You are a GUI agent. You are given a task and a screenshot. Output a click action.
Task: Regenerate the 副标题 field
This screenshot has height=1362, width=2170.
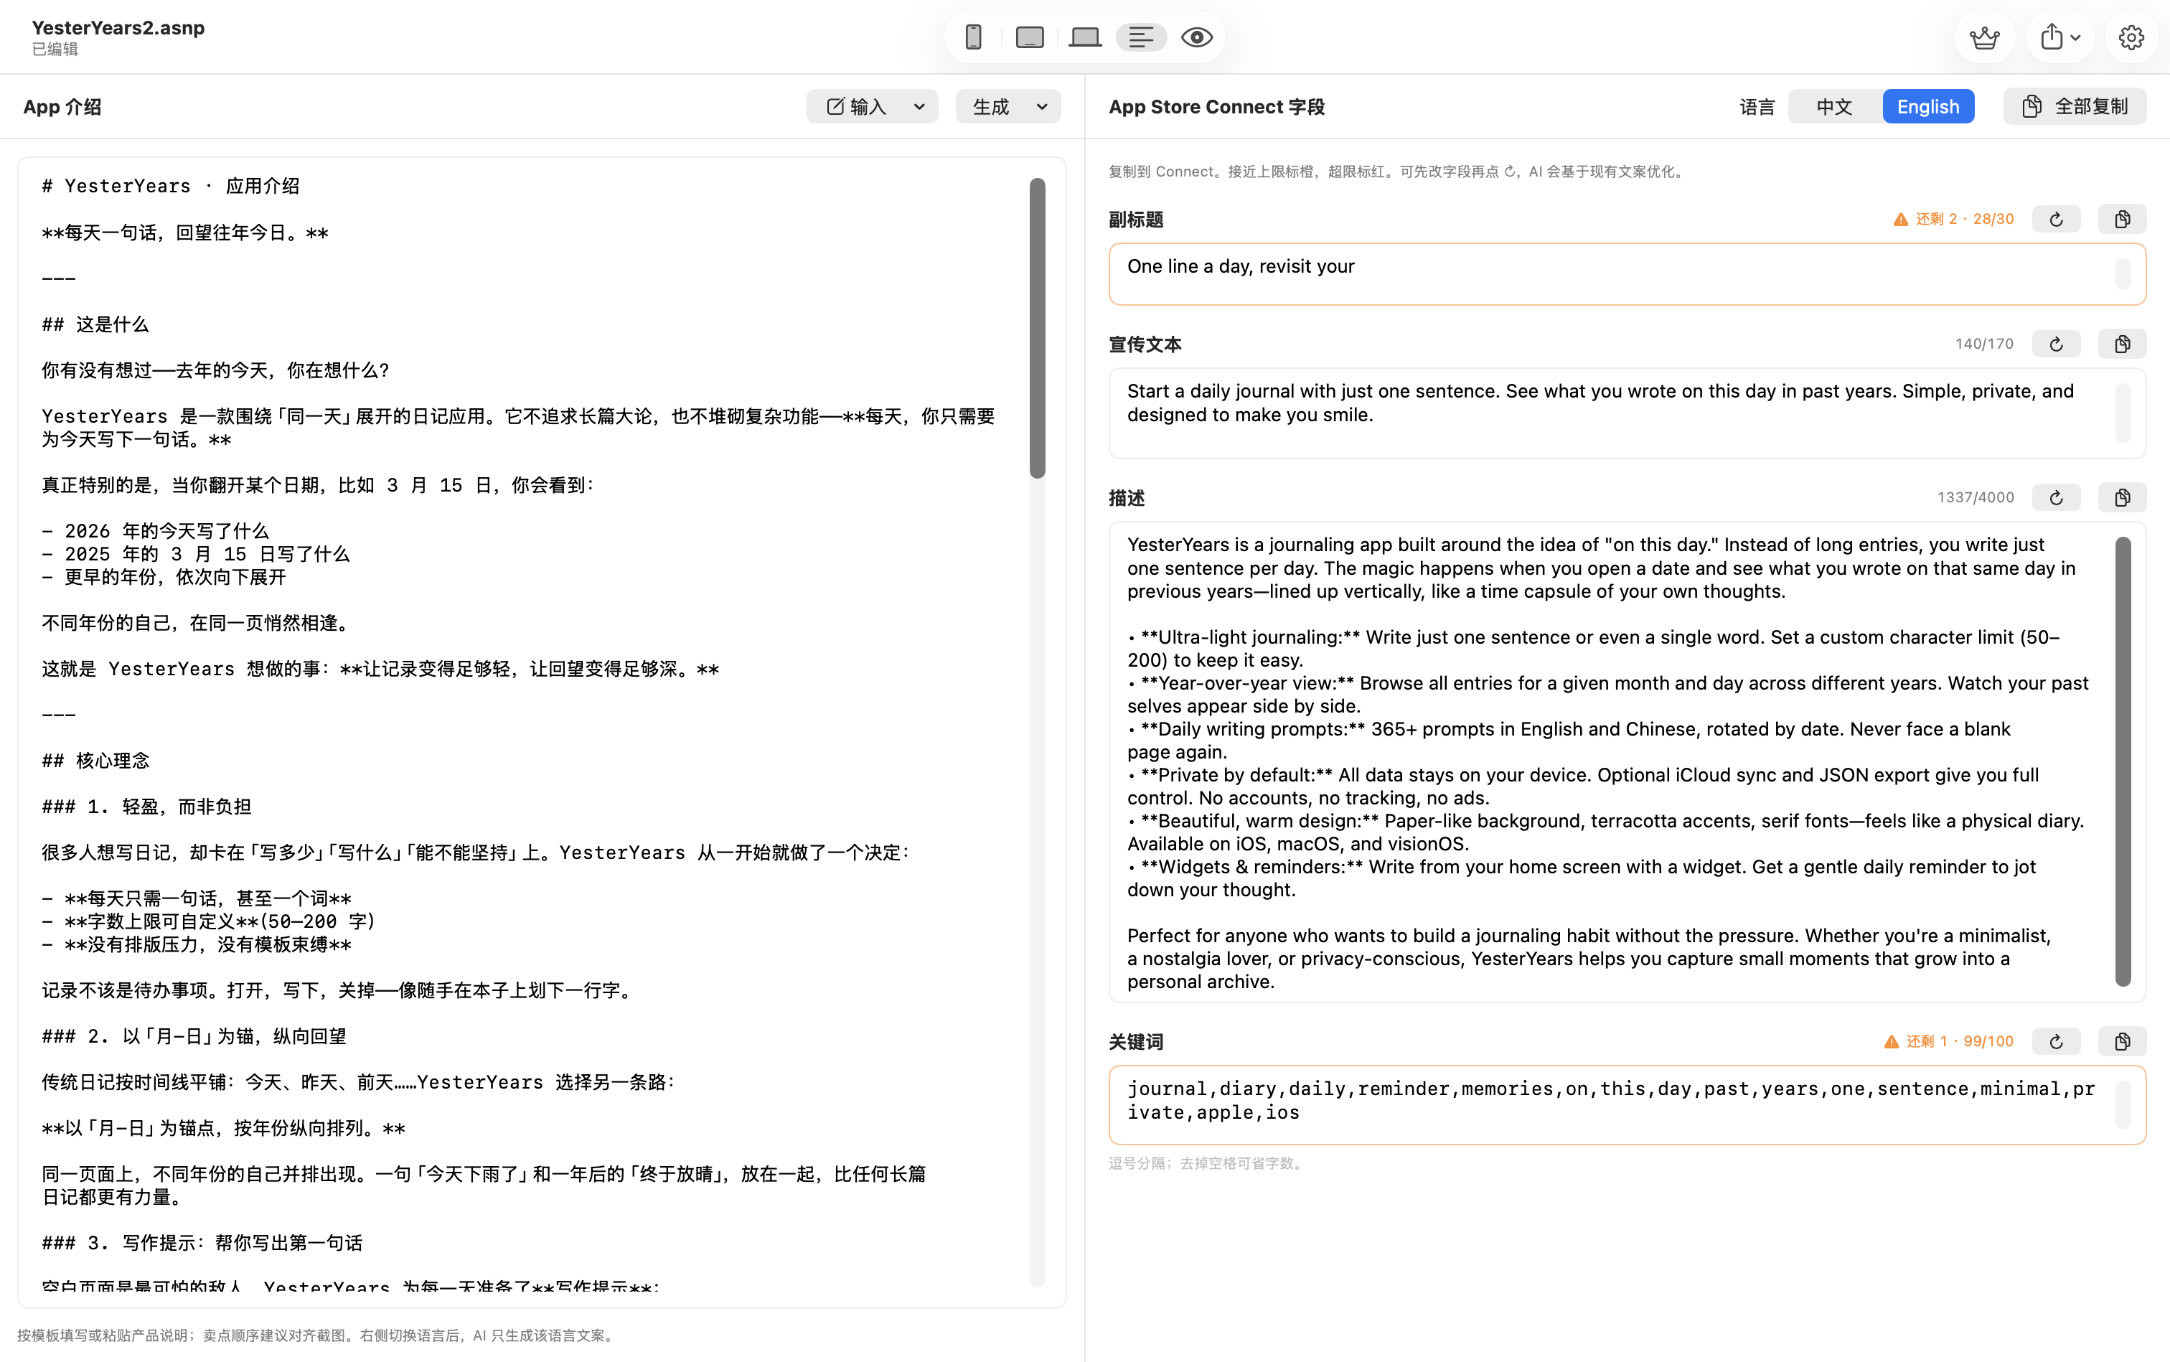point(2056,219)
